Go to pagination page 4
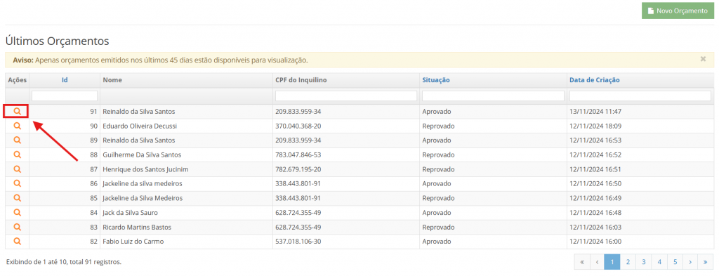719x276 pixels. pos(659,262)
